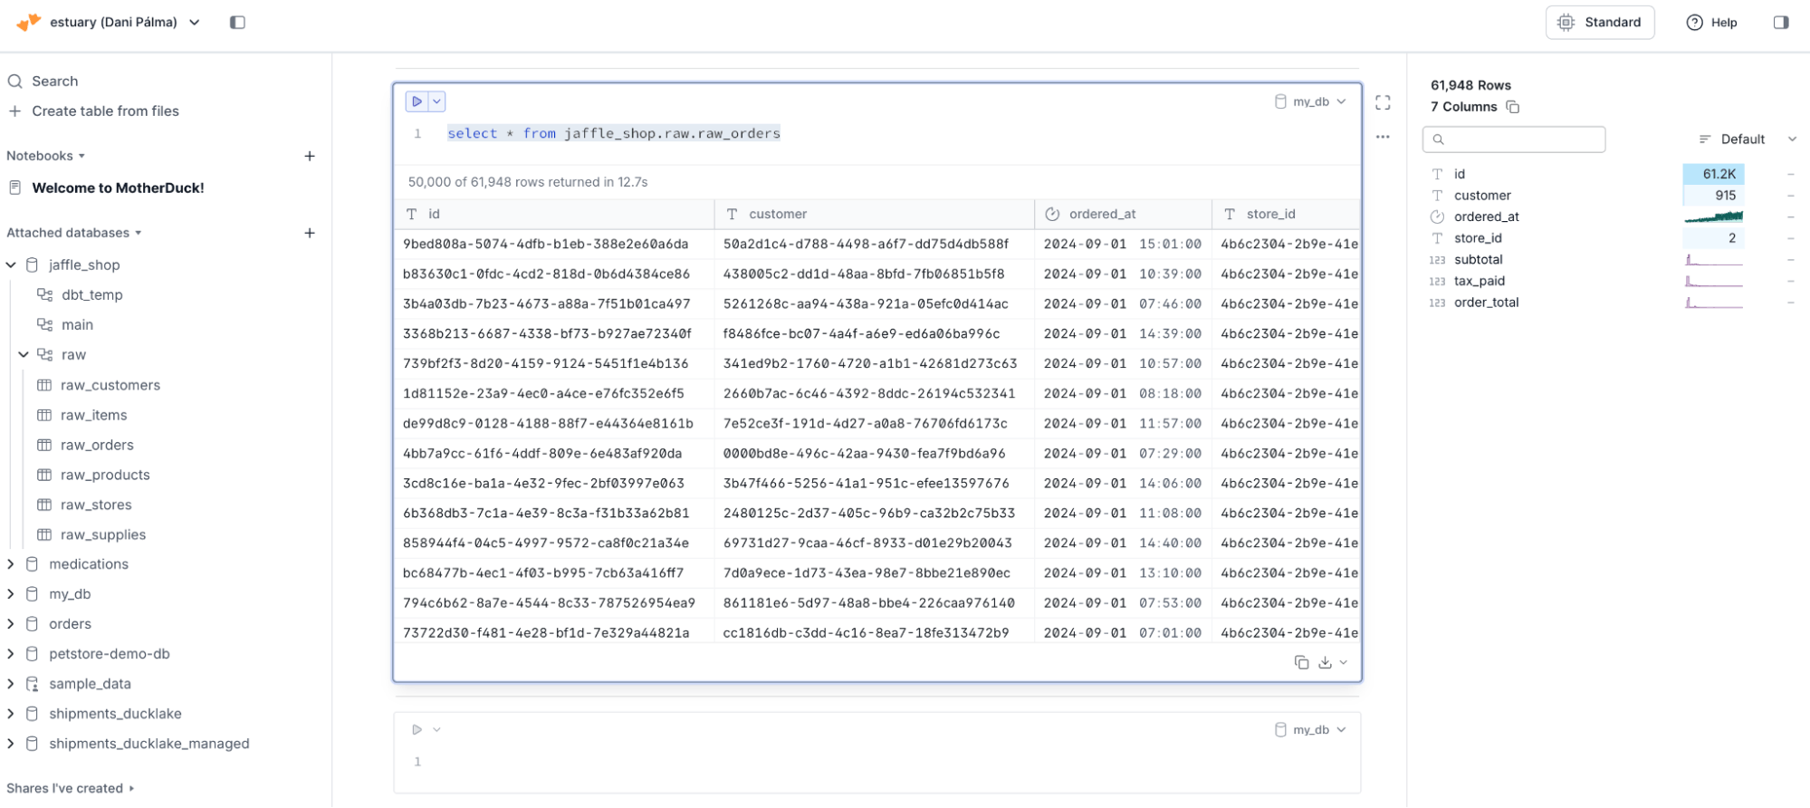Screen dimensions: 1810x808
Task: Click the sample_data shared database icon
Action: click(32, 683)
